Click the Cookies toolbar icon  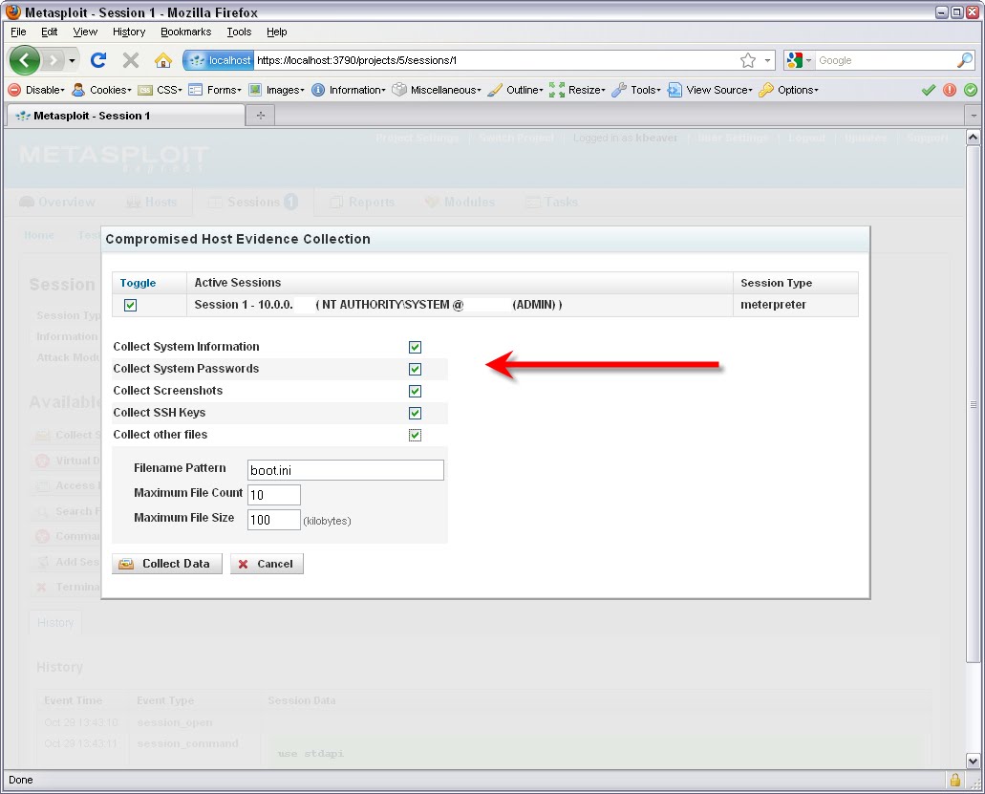[78, 90]
